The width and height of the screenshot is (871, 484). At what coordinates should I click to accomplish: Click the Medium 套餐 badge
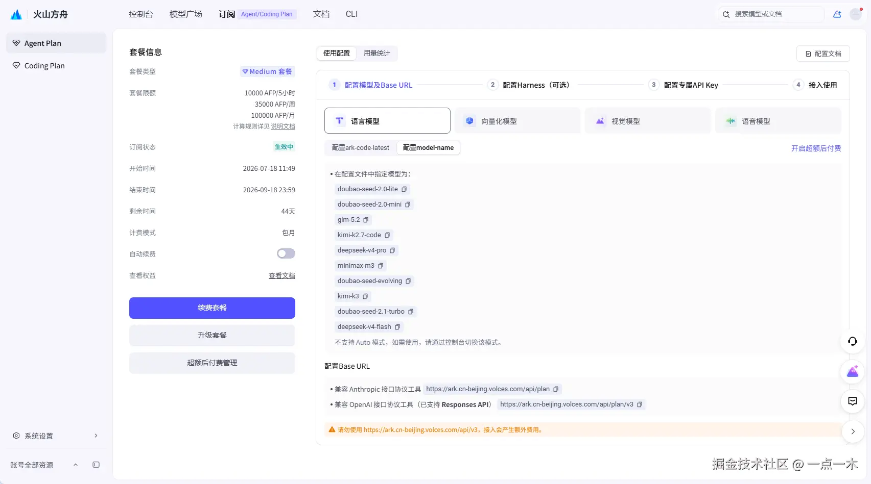(x=268, y=72)
